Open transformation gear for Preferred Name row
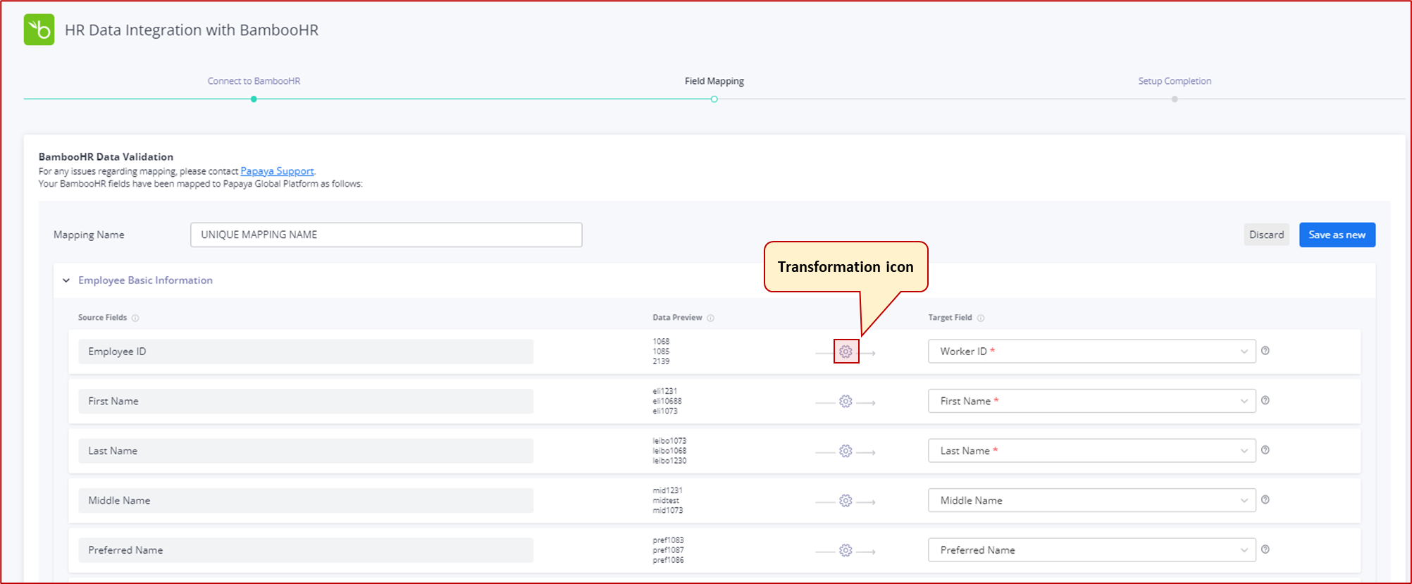Screen dimensions: 1412x584 click(x=846, y=550)
